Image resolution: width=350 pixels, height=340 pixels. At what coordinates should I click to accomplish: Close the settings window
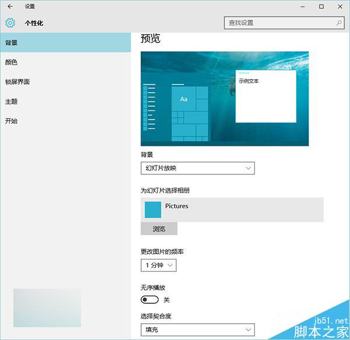pyautogui.click(x=339, y=6)
